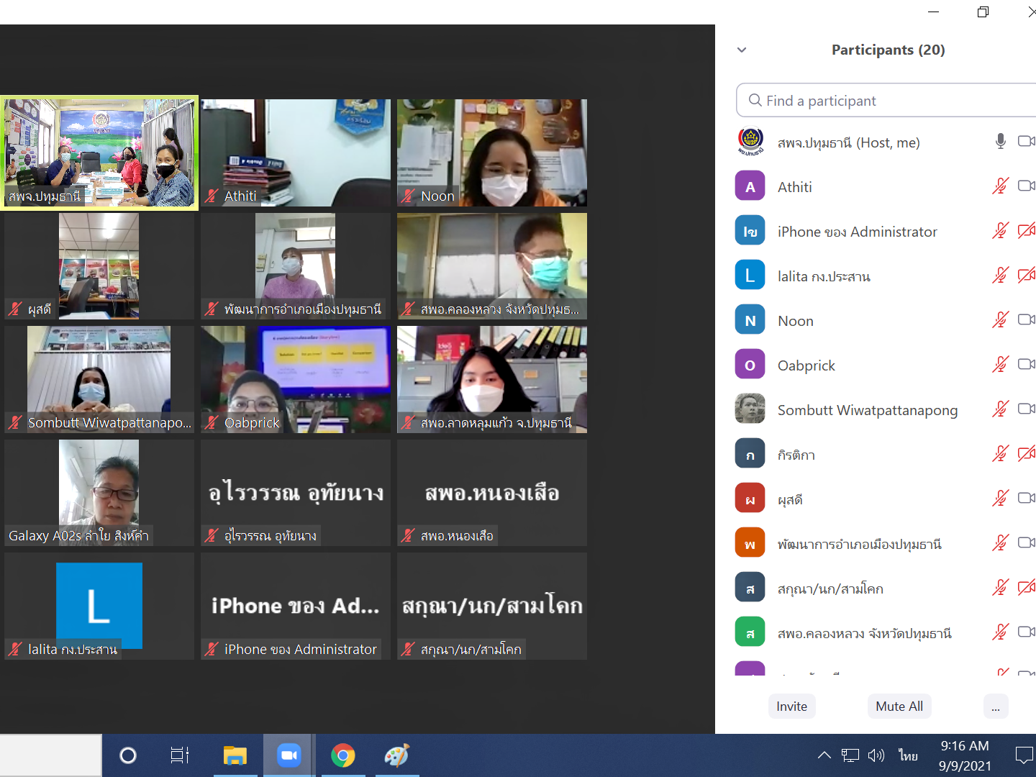Open the more options ellipsis button
This screenshot has width=1036, height=777.
[x=996, y=706]
